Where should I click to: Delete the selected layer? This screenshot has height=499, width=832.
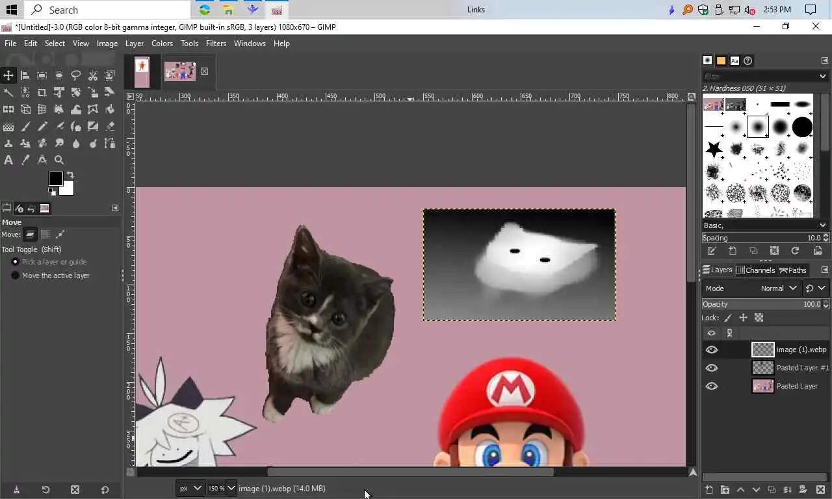tap(820, 489)
